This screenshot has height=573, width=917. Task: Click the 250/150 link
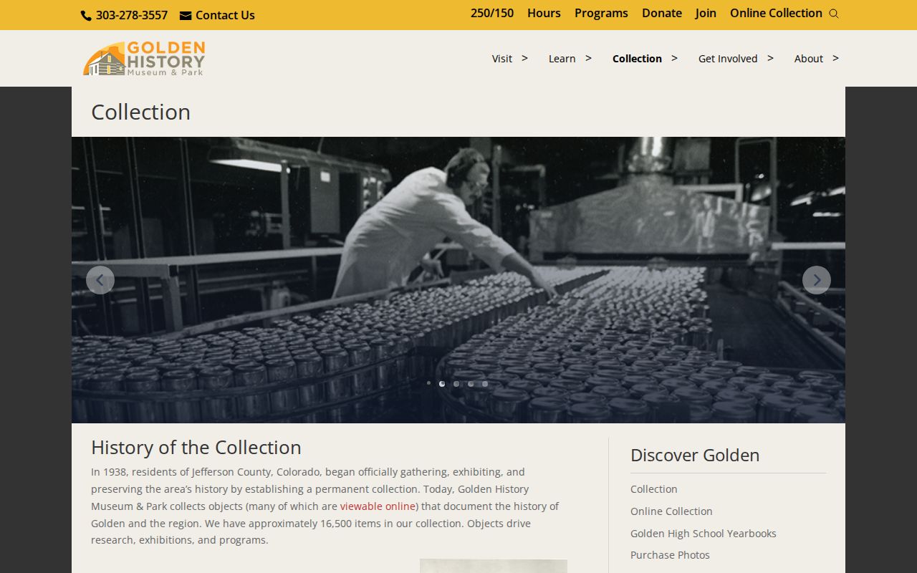tap(492, 13)
